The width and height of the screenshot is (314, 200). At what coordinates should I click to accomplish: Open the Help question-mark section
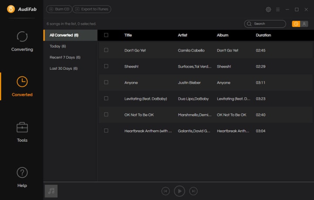pos(22,177)
